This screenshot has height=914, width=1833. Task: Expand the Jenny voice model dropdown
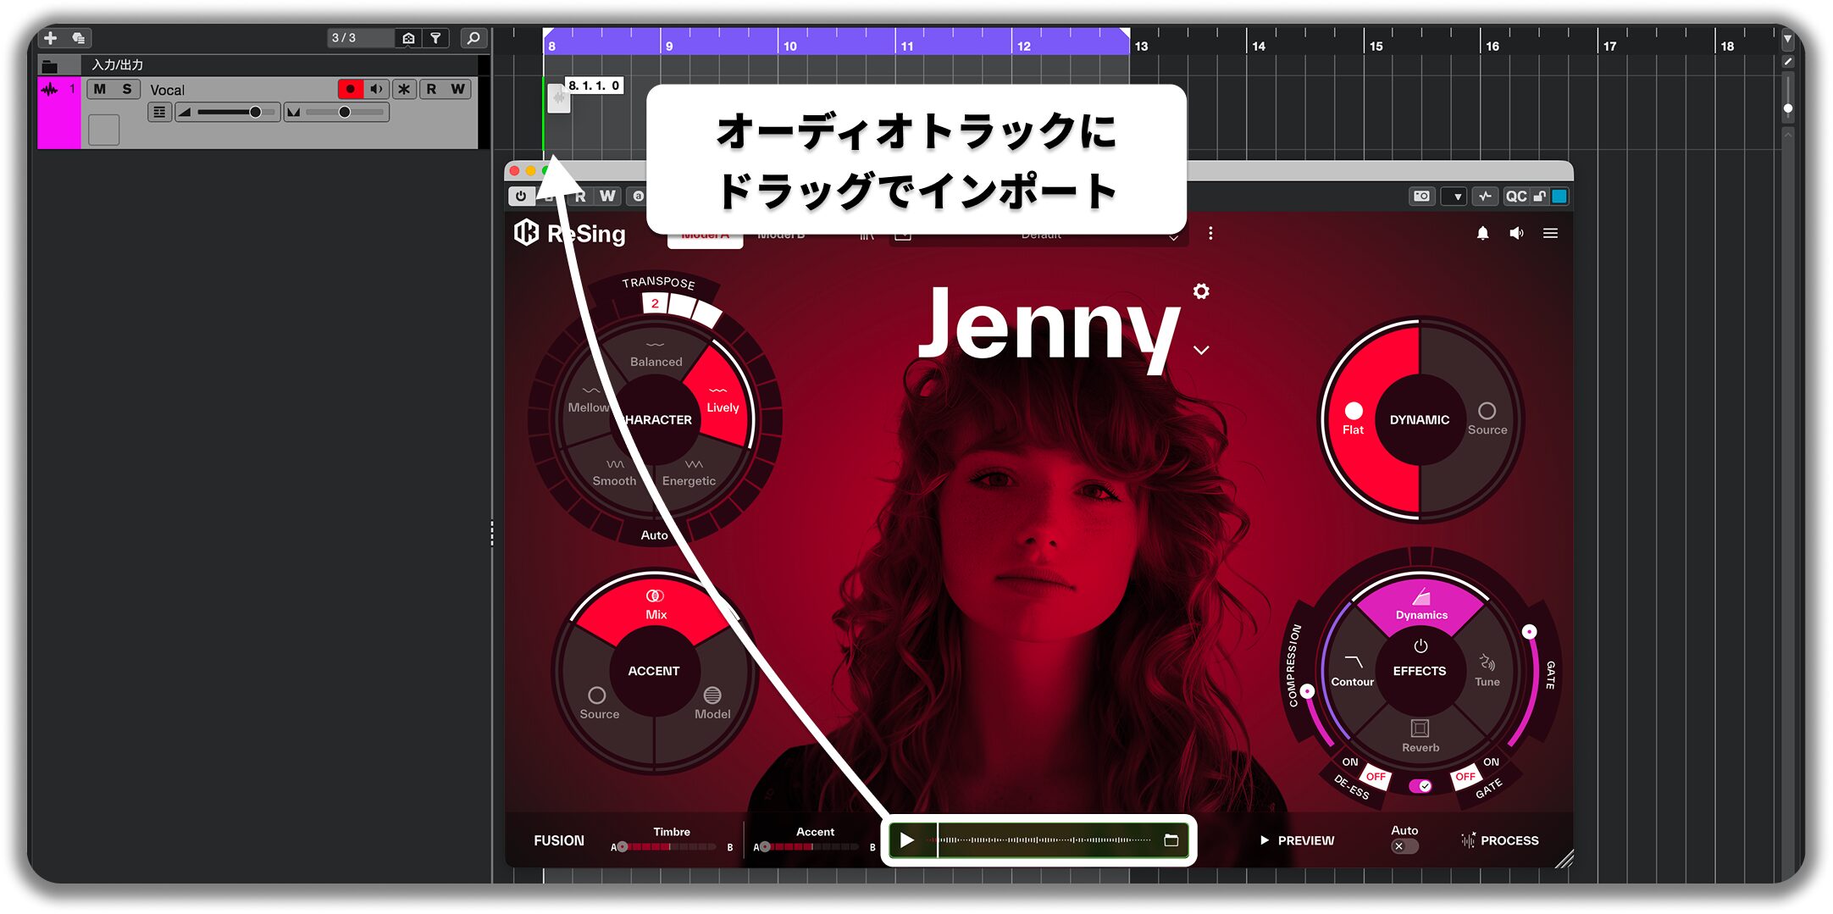1201,350
